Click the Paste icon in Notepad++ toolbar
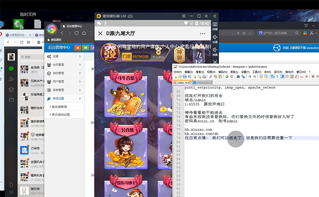This screenshot has height=197, width=319. point(221,76)
